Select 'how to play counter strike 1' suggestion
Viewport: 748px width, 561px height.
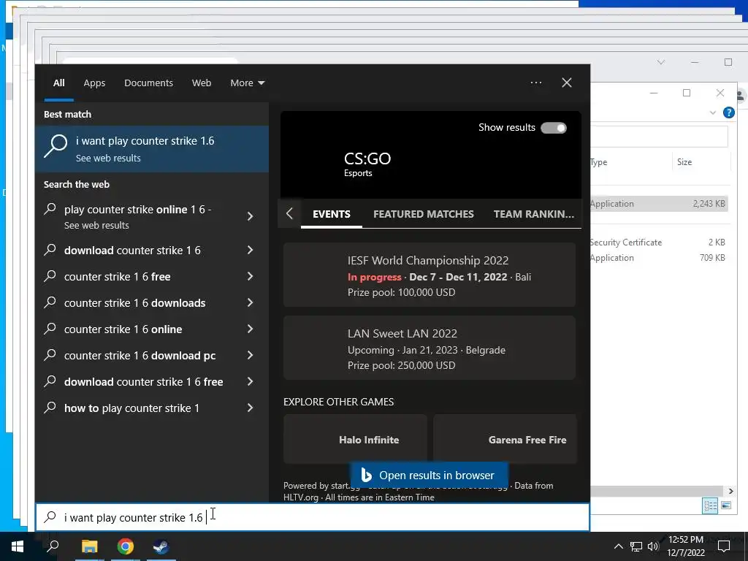pyautogui.click(x=131, y=408)
